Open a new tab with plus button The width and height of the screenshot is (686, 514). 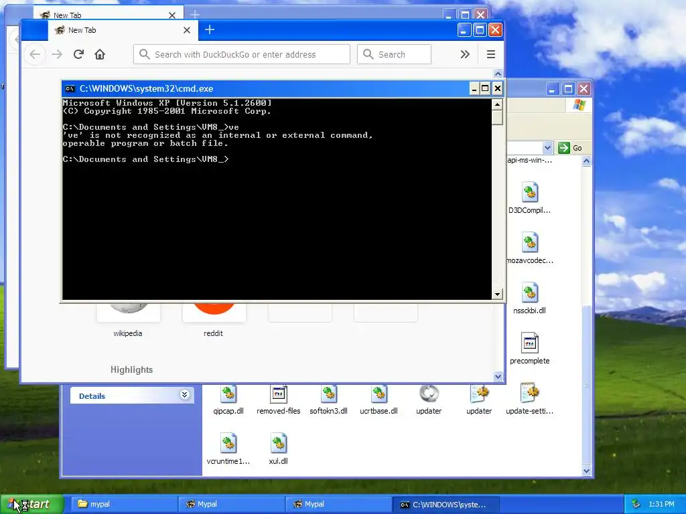[x=210, y=29]
